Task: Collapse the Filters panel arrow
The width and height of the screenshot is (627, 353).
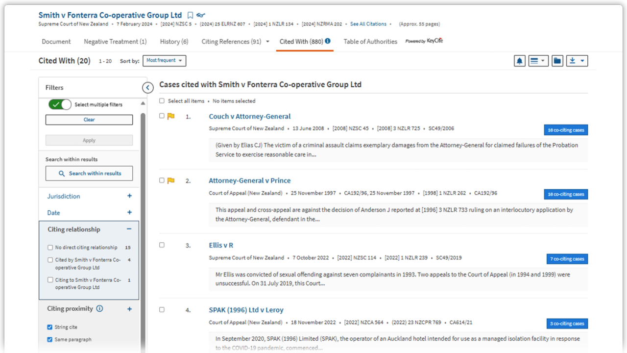Action: click(x=148, y=88)
